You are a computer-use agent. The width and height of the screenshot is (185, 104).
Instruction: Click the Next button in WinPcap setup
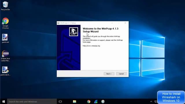pyautogui.click(x=109, y=74)
